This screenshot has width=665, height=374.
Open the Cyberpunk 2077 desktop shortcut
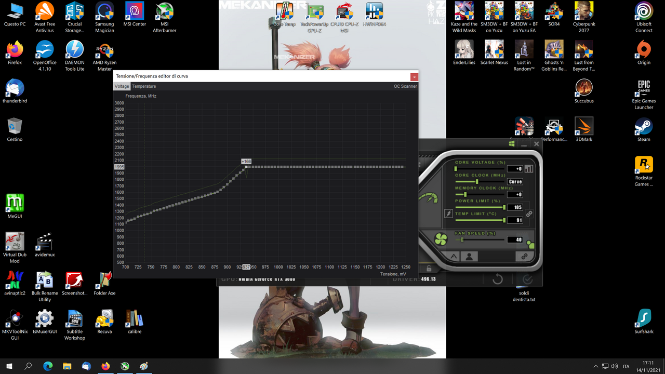coord(584,18)
